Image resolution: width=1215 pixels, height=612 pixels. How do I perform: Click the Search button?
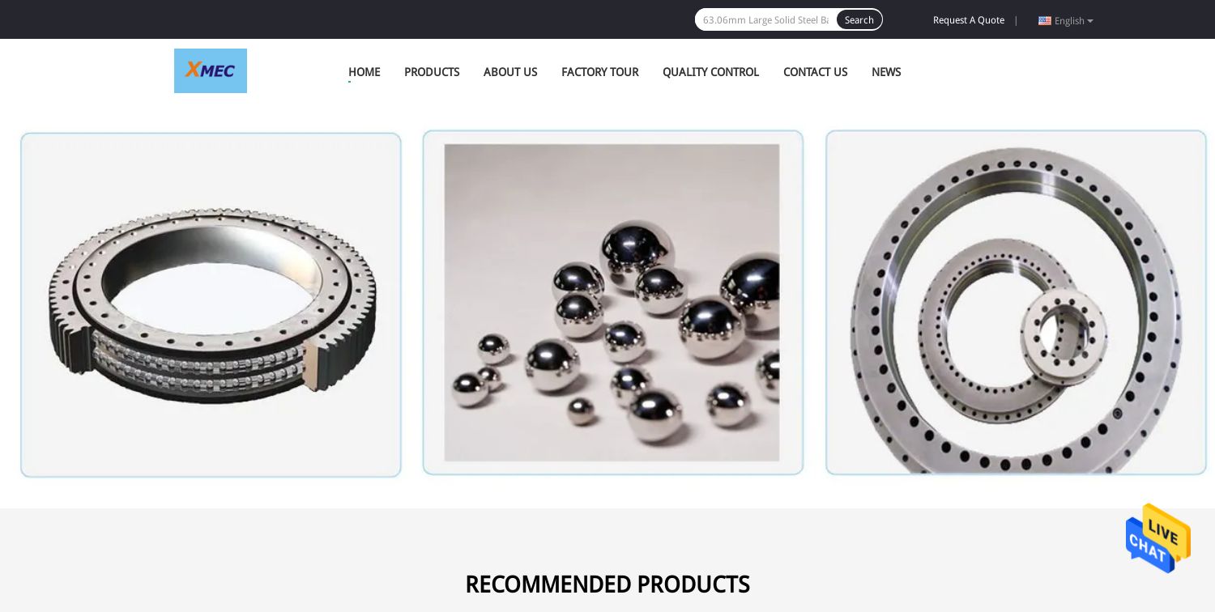(859, 19)
